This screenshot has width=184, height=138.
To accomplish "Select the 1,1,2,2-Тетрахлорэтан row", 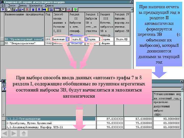I will [x=51, y=119].
